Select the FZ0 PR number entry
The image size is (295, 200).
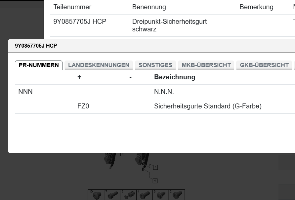[x=83, y=106]
